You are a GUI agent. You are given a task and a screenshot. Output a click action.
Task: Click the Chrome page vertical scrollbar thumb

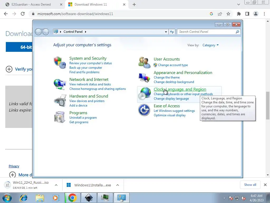coord(268,105)
